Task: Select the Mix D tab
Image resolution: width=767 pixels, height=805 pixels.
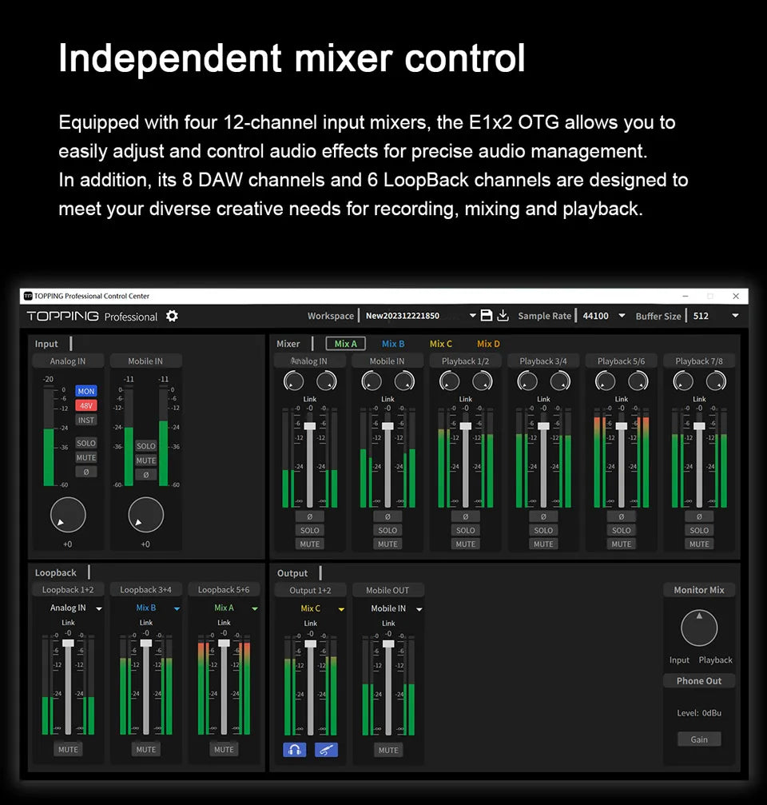Action: [488, 344]
